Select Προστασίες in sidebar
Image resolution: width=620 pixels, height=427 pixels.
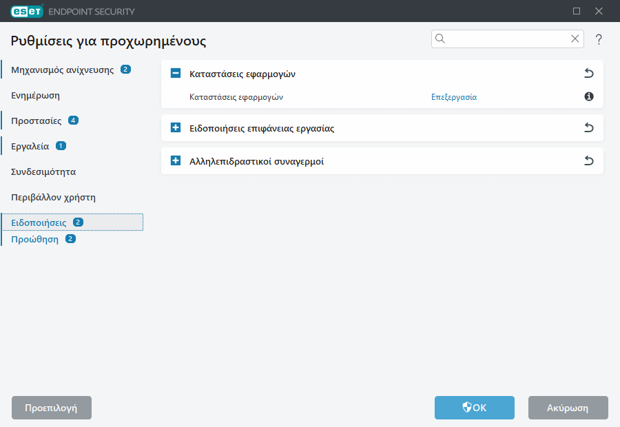(36, 121)
